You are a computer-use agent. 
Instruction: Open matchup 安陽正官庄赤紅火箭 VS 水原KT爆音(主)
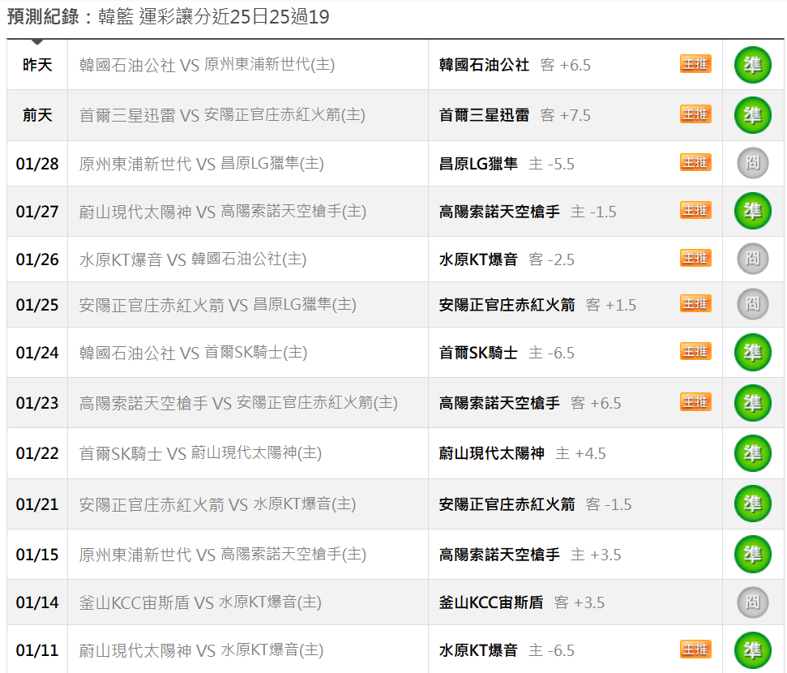(x=217, y=504)
